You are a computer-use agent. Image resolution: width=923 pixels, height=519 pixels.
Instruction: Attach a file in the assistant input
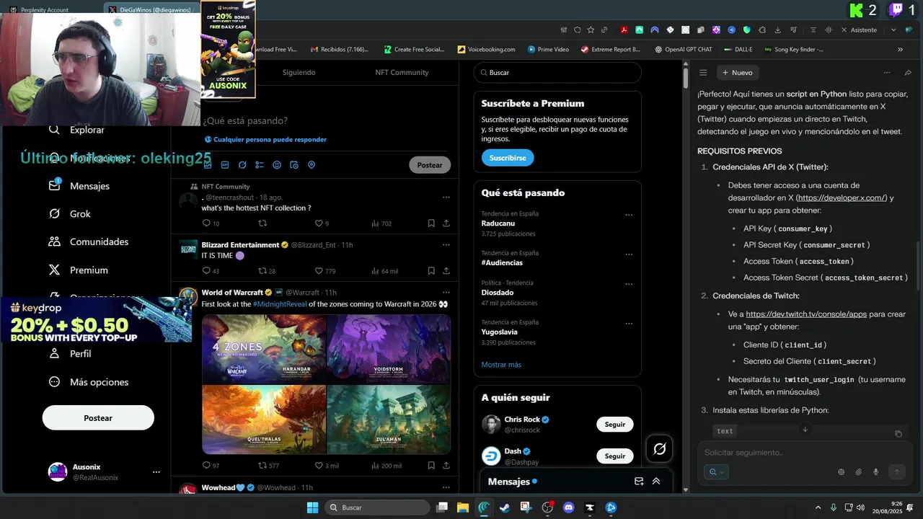tap(859, 472)
